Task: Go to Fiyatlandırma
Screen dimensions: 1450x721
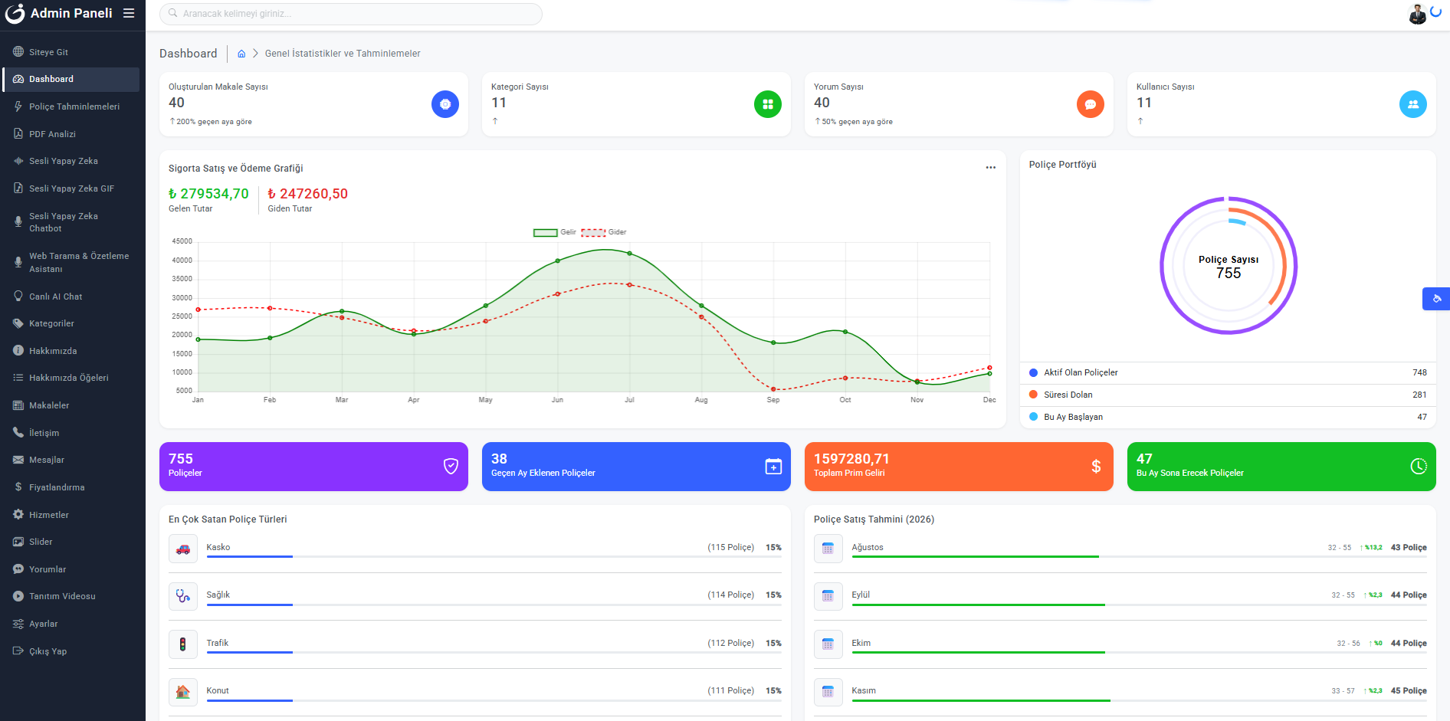Action: tap(71, 487)
